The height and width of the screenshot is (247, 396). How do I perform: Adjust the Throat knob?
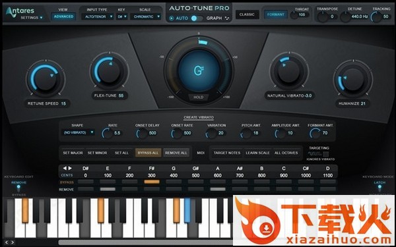[x=294, y=15]
